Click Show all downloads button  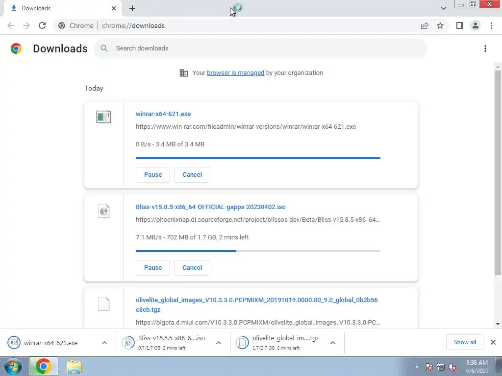465,342
